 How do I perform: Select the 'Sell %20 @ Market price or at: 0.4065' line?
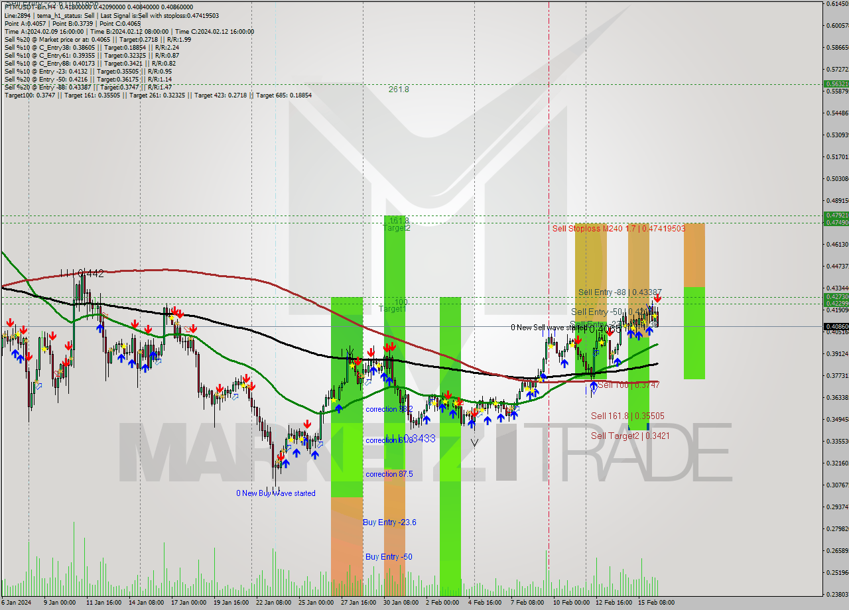pos(98,39)
